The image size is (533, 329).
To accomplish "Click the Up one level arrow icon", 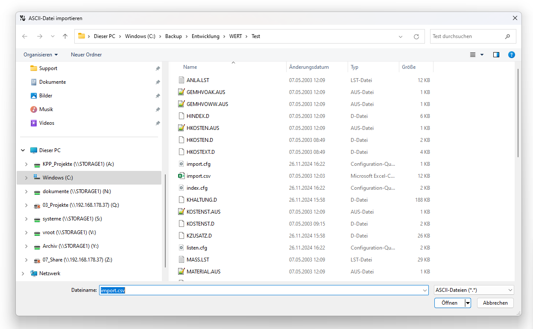I will (x=65, y=36).
